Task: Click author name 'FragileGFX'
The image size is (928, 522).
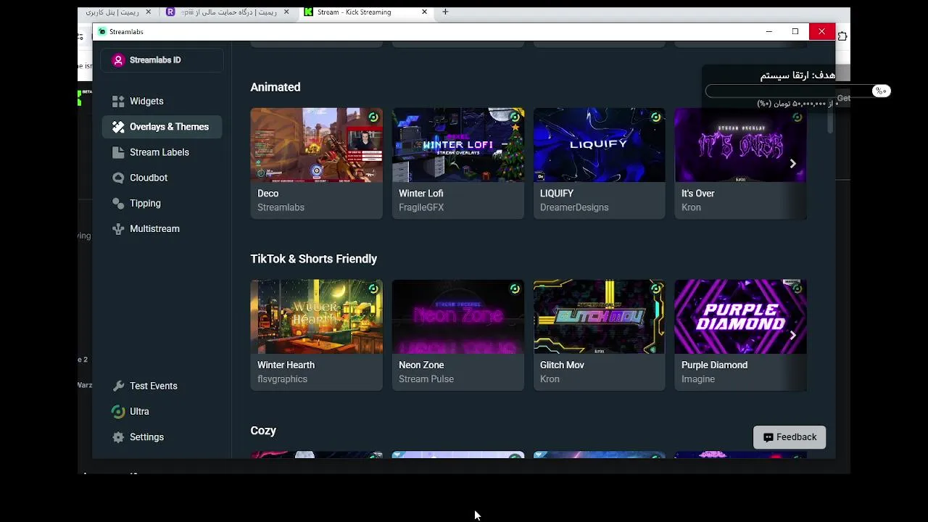Action: 421,207
